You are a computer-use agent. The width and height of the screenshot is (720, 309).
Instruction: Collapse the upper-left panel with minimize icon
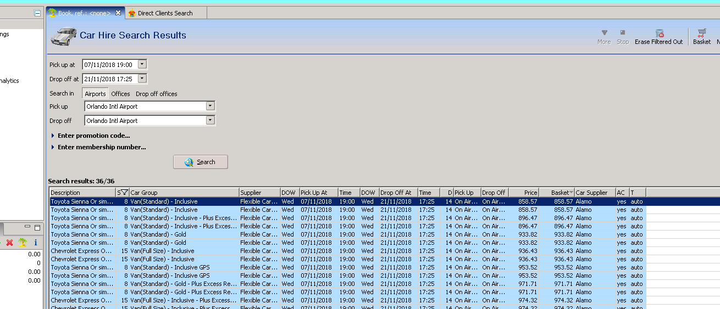(x=37, y=13)
